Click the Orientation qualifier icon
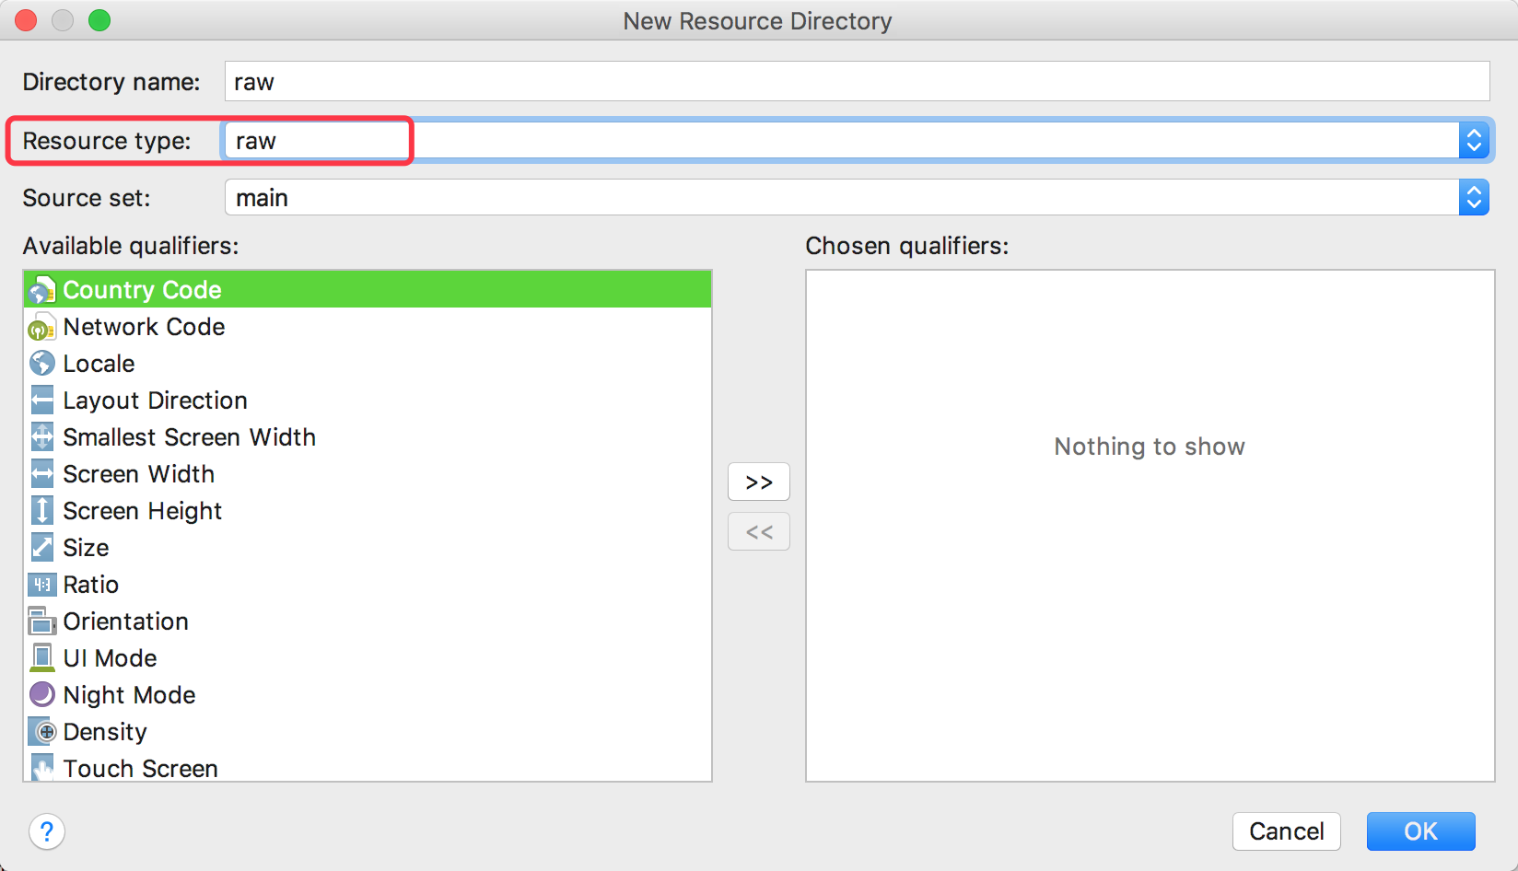The image size is (1518, 871). [x=41, y=621]
